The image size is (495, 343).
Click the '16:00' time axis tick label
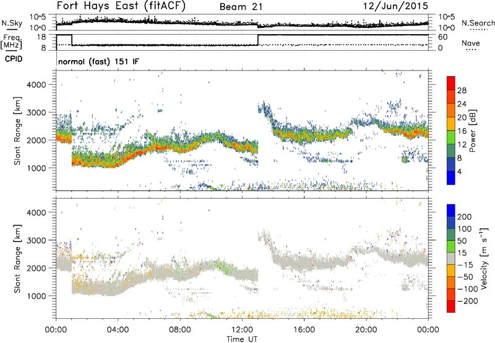click(x=304, y=330)
